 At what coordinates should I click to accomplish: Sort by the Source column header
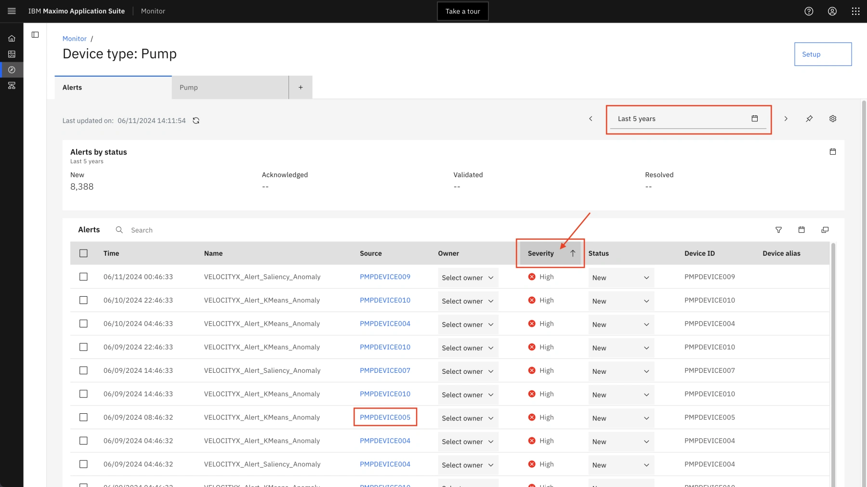pos(371,253)
